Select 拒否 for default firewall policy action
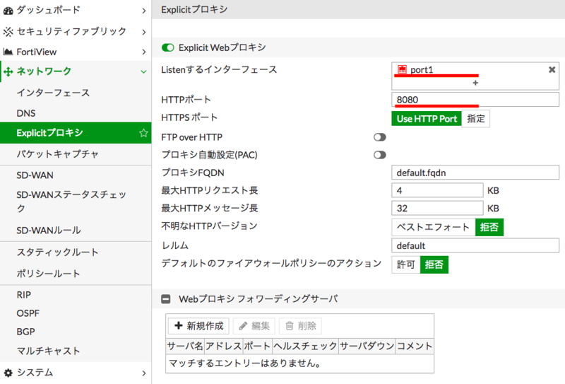Screen dimensions: 565x384 [434, 264]
